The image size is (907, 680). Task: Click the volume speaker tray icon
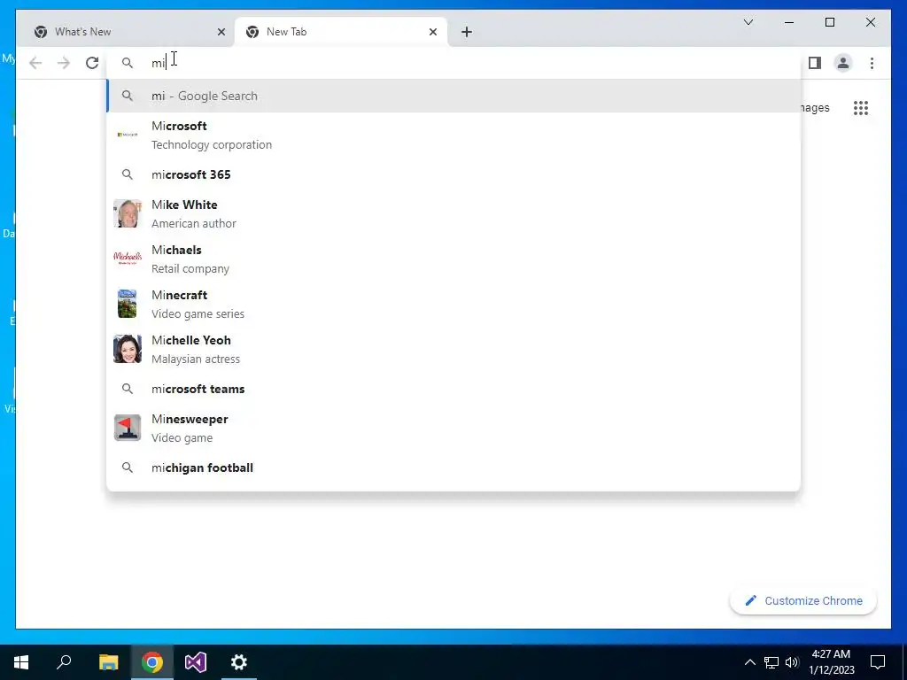(x=792, y=662)
